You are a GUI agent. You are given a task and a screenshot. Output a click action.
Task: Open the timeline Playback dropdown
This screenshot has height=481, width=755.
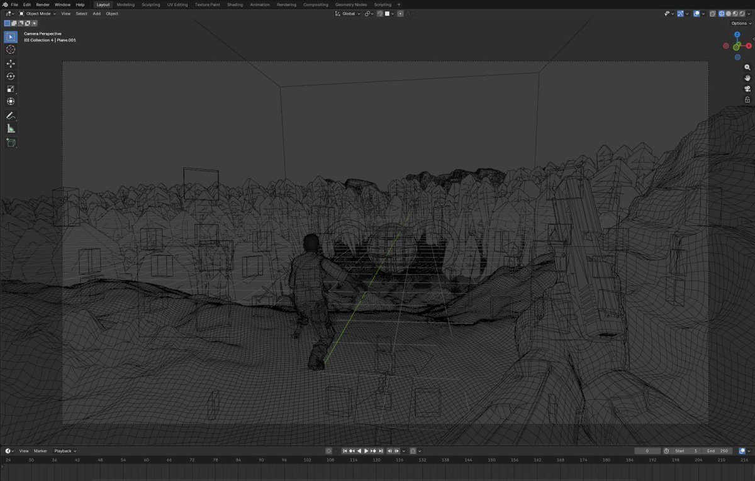pyautogui.click(x=64, y=451)
